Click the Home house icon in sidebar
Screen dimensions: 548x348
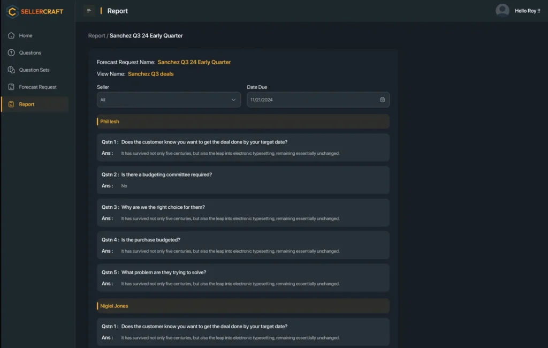click(11, 35)
